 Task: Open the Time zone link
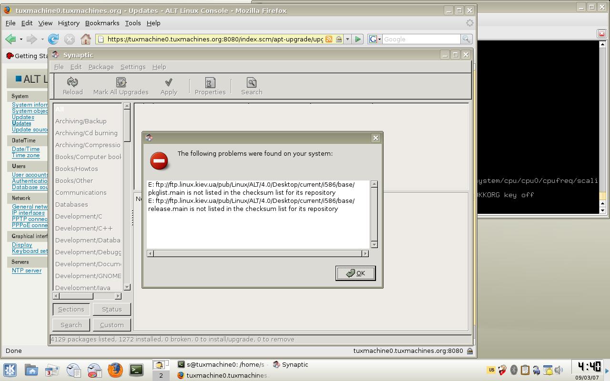(x=26, y=155)
